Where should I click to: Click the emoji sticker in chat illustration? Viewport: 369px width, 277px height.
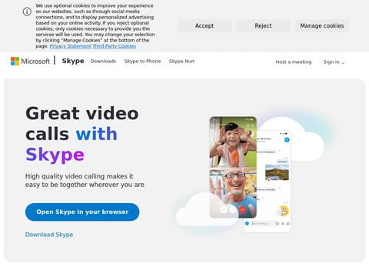(284, 211)
